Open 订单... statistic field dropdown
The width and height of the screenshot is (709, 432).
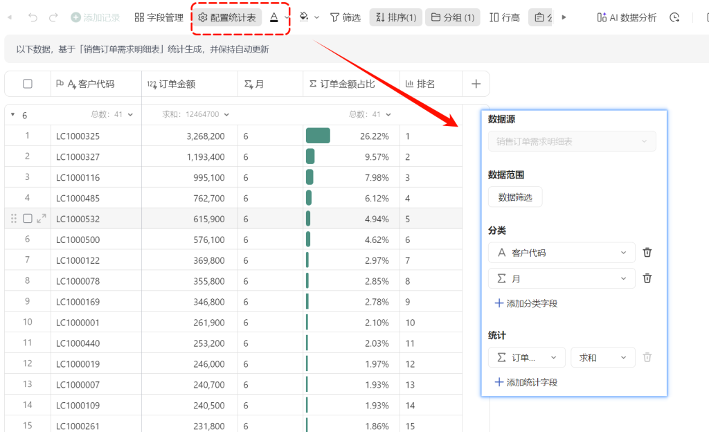pyautogui.click(x=527, y=357)
